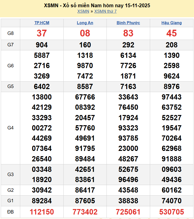
Task: Select Hậu Giang G8 prize number 45
Action: (172, 33)
